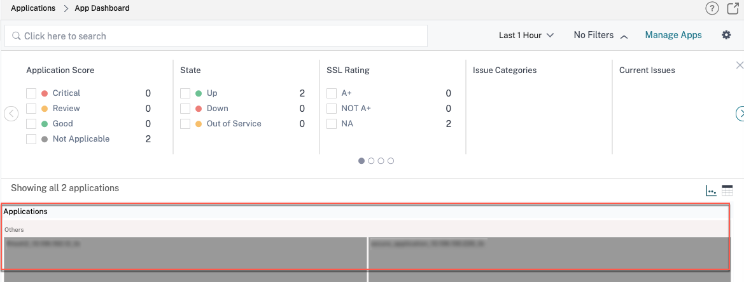Viewport: 744px width, 282px height.
Task: Select the Not Applicable score checkbox
Action: 31,139
